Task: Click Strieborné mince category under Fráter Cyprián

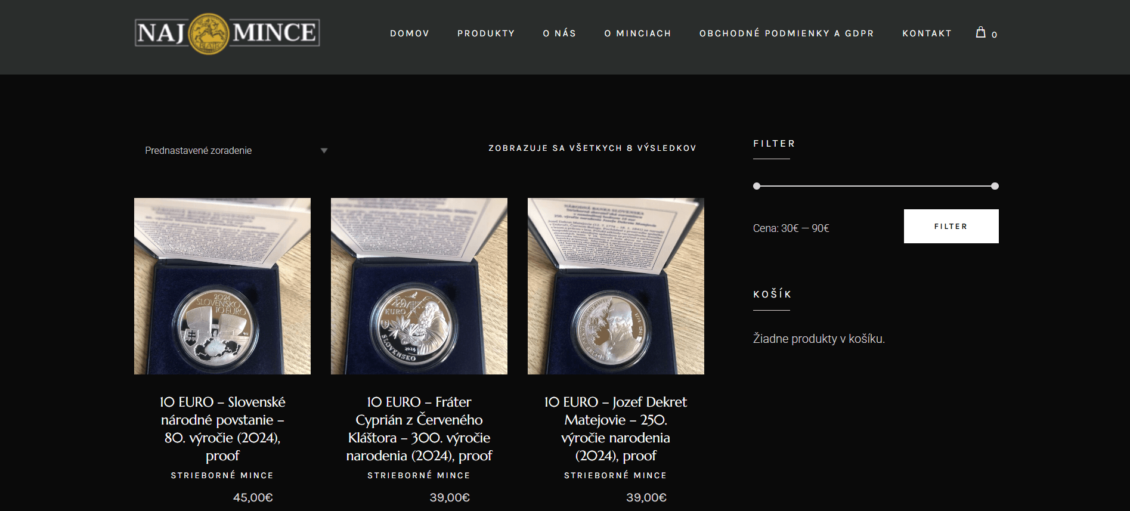Action: tap(419, 475)
